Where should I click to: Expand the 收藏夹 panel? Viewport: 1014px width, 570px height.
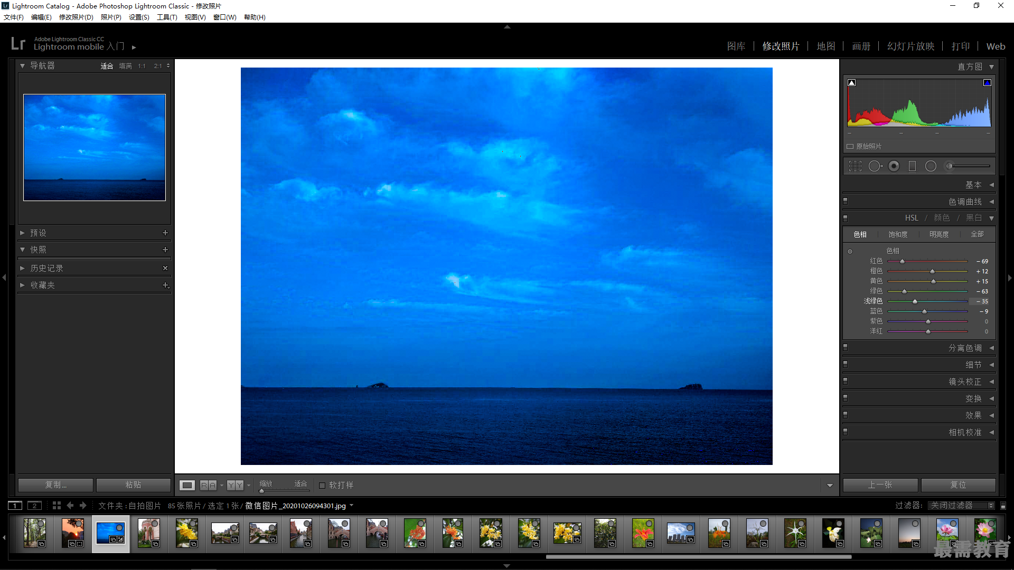point(22,285)
